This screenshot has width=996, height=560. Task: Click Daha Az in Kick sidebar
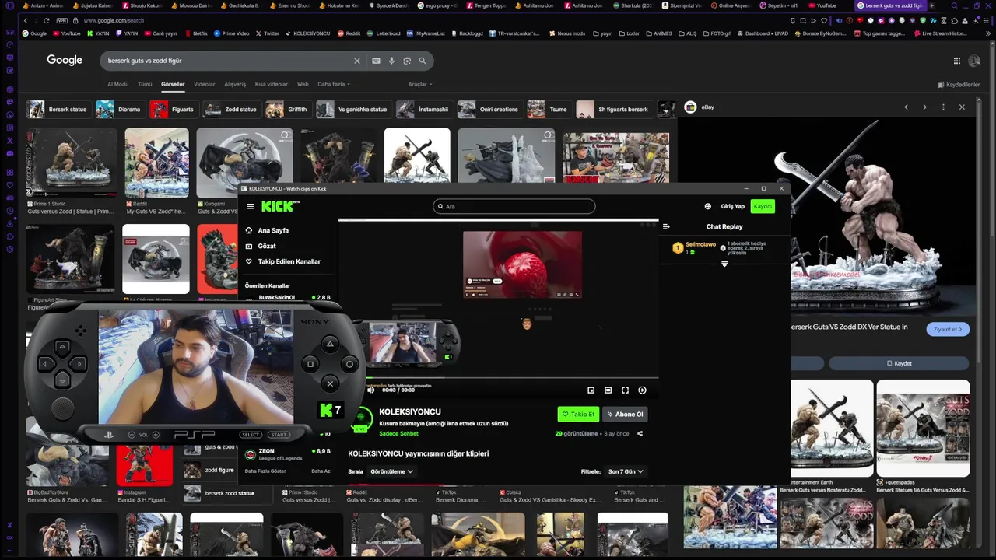click(321, 471)
